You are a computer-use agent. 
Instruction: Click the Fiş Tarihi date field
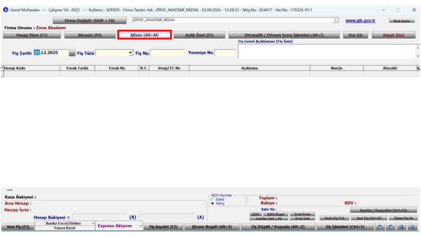point(51,53)
